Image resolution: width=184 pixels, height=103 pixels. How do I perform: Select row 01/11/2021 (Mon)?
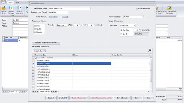(93, 69)
